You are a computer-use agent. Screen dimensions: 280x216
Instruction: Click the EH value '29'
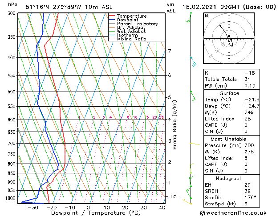248,185
